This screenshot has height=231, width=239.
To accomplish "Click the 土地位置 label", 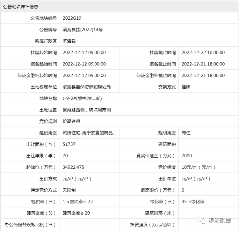I will 48,110.
